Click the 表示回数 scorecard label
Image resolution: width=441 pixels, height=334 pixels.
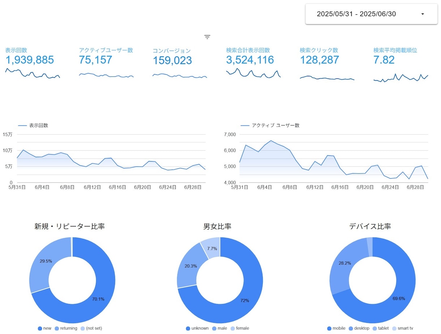[16, 50]
